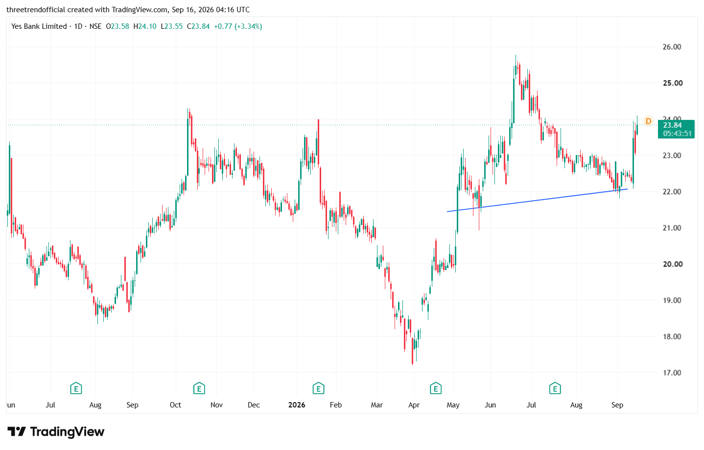The height and width of the screenshot is (450, 704).
Task: Click the bold 2026 time axis label
Action: [x=297, y=405]
